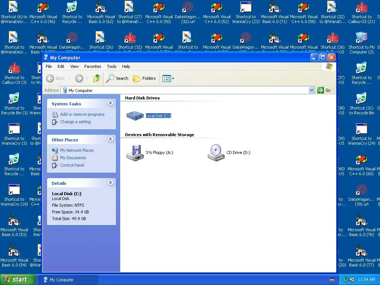
Task: Click the My Network Places icon
Action: coord(55,150)
